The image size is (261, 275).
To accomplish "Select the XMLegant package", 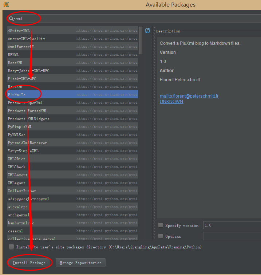I will 72,183.
